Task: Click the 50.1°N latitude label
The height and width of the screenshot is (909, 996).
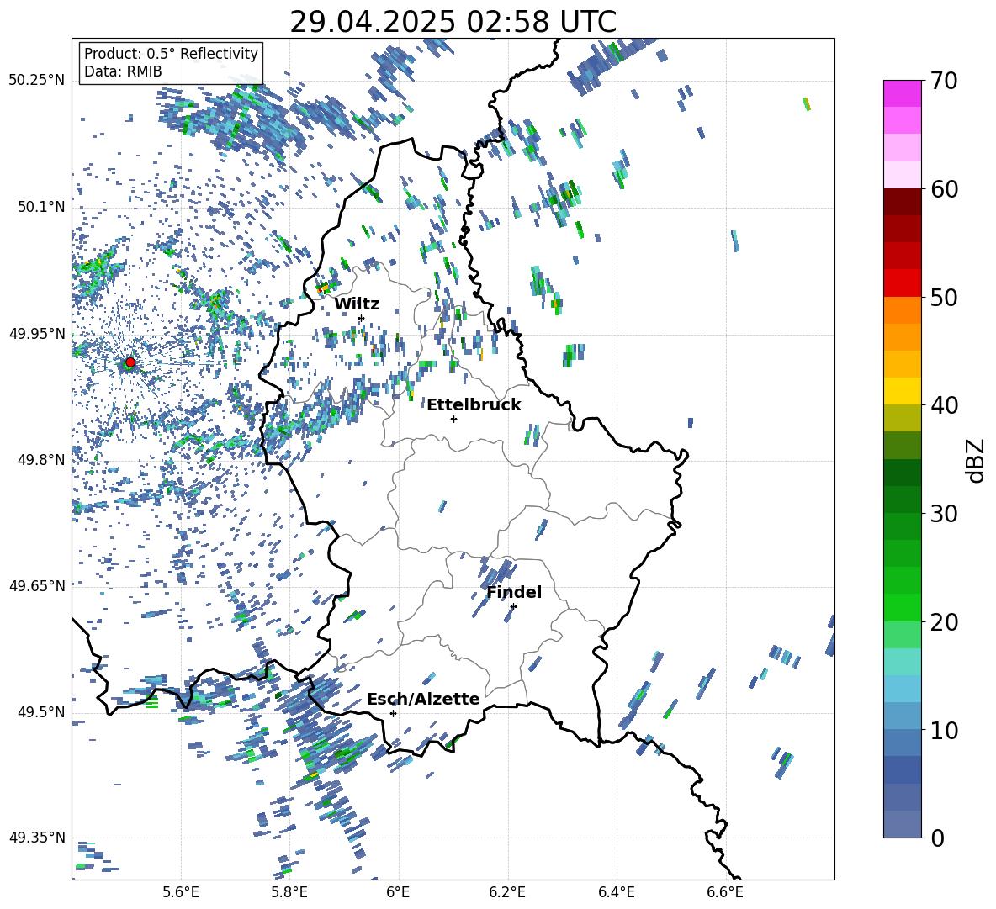Action: click(x=41, y=207)
